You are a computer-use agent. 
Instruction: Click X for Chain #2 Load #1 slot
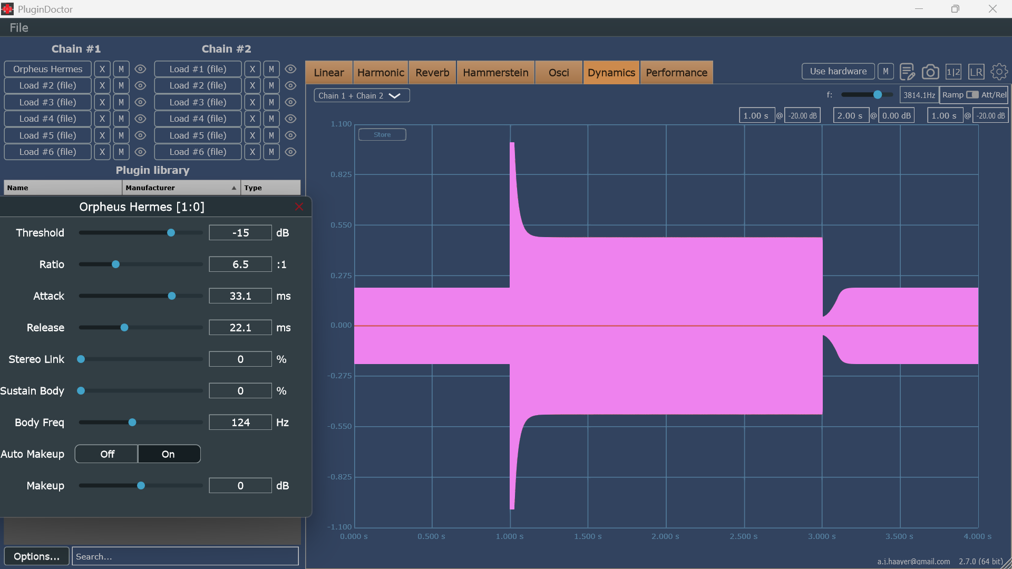coord(252,69)
